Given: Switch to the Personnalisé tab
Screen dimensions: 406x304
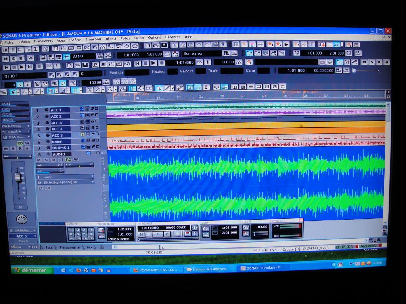Looking at the screenshot, I should pos(70,247).
